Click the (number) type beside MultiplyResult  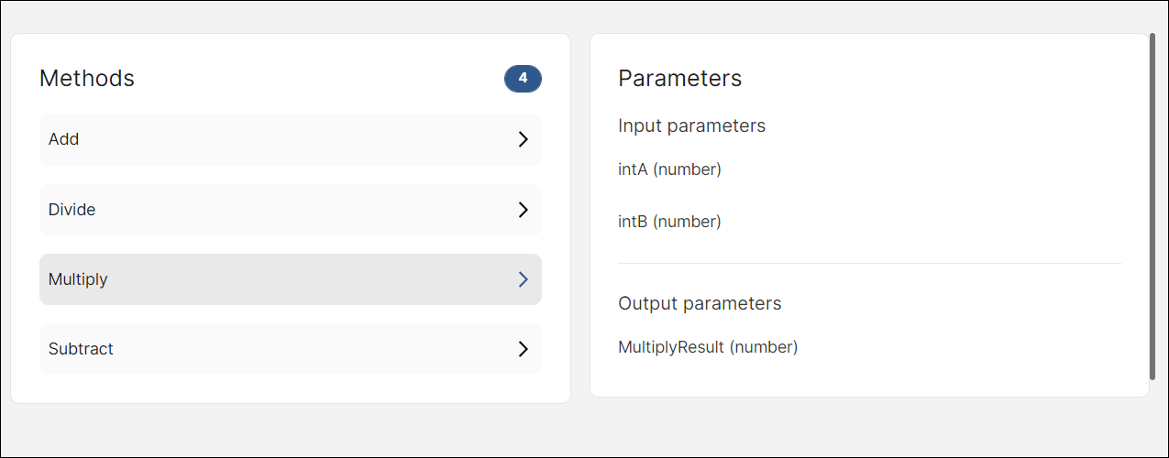[764, 347]
